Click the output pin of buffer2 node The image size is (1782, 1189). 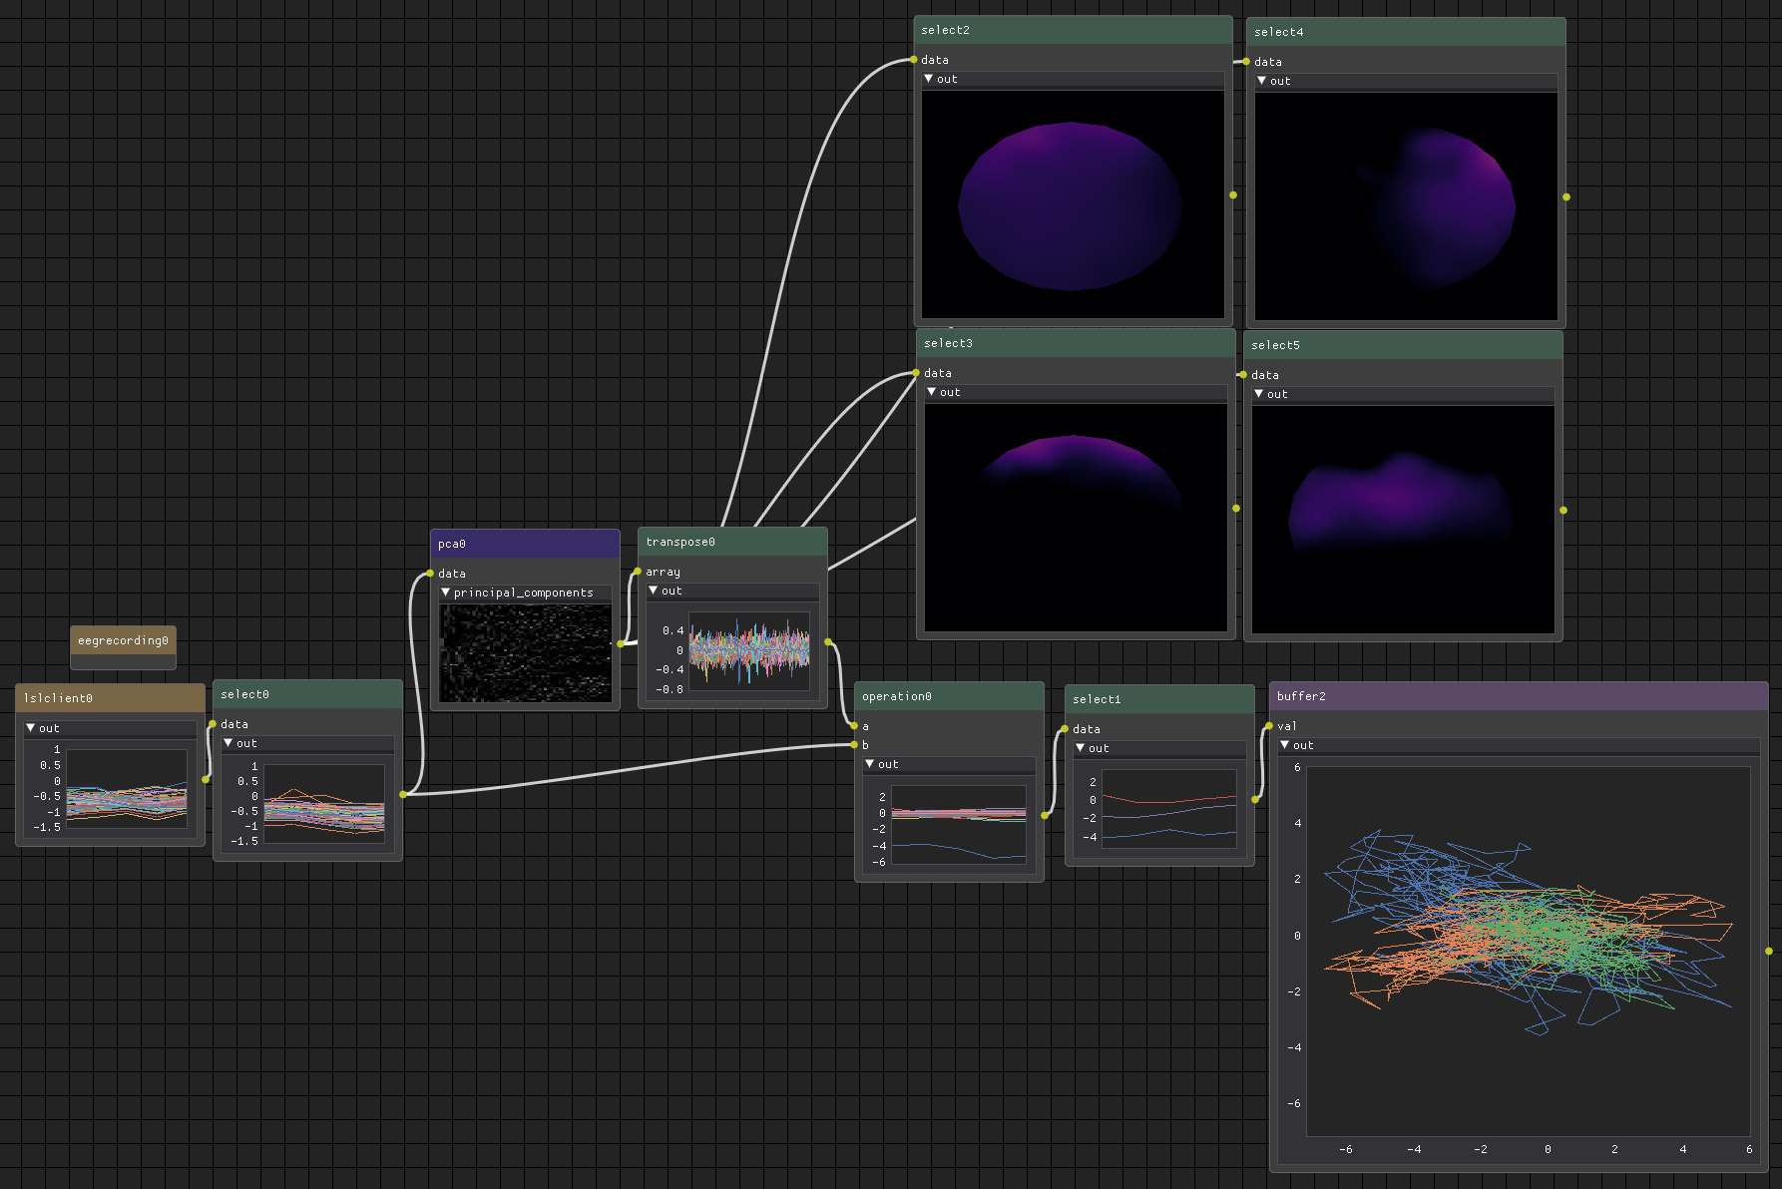pos(1769,951)
